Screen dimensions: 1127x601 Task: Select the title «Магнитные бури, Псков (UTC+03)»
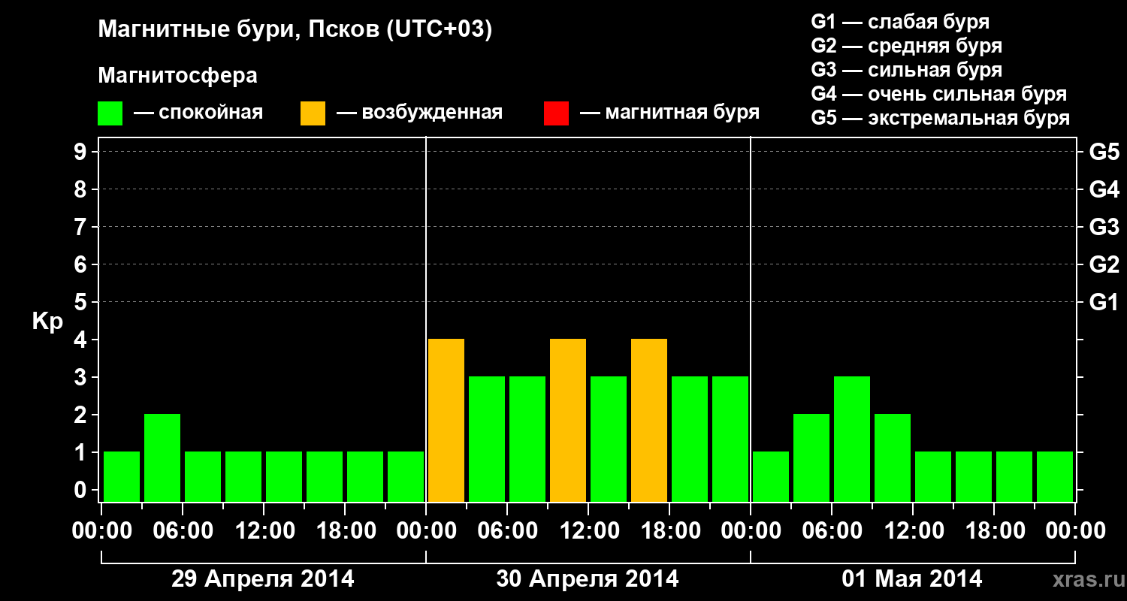(295, 30)
